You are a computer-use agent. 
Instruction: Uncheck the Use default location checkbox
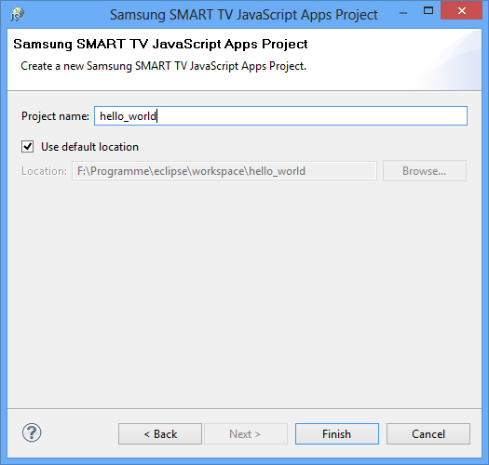click(x=27, y=146)
